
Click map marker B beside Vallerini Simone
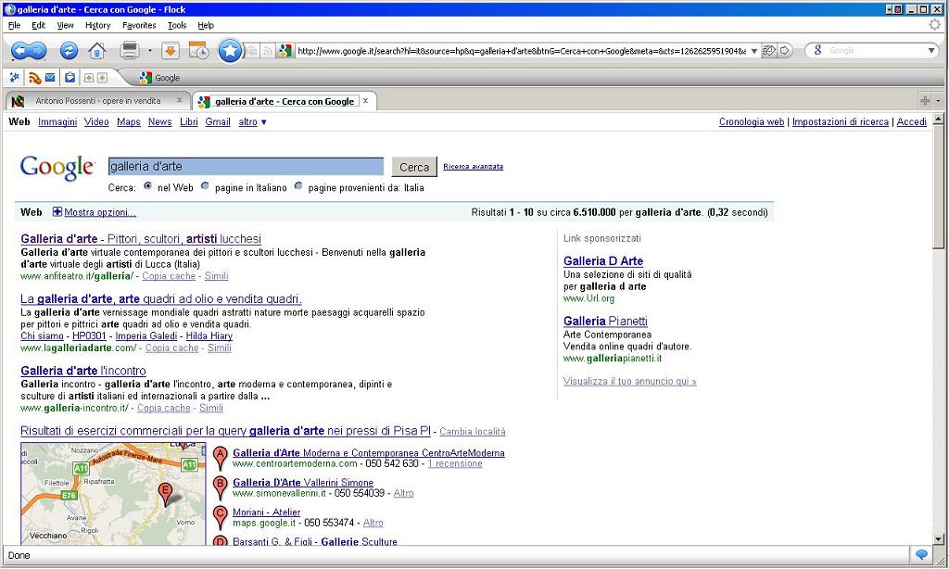[x=221, y=487]
